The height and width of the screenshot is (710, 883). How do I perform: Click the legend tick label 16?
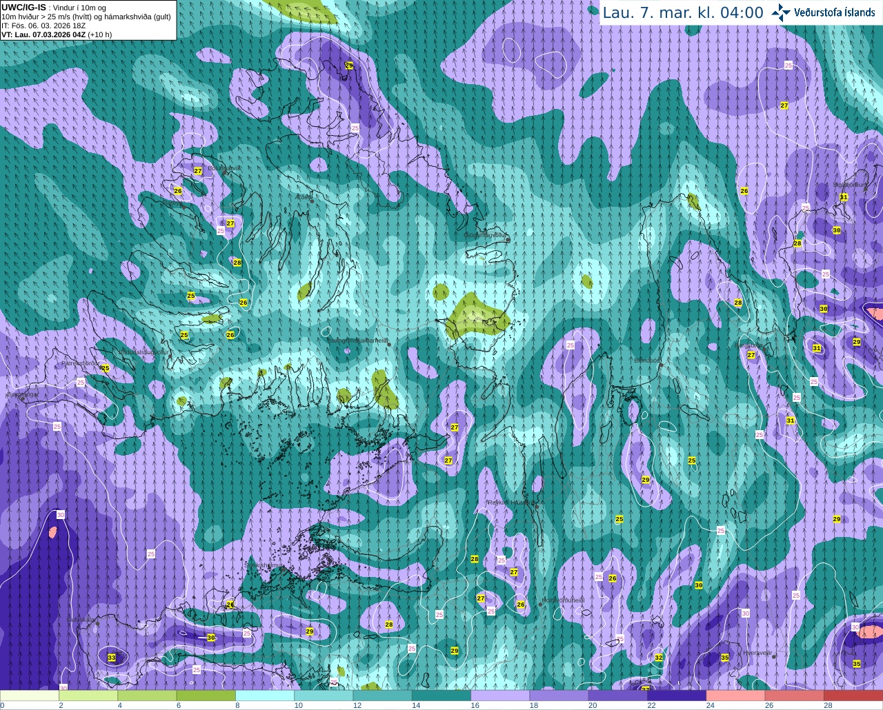click(475, 705)
